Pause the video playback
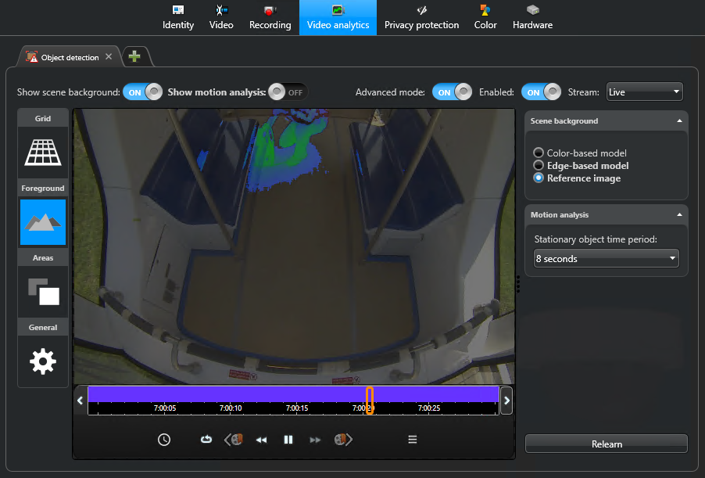 [x=288, y=440]
